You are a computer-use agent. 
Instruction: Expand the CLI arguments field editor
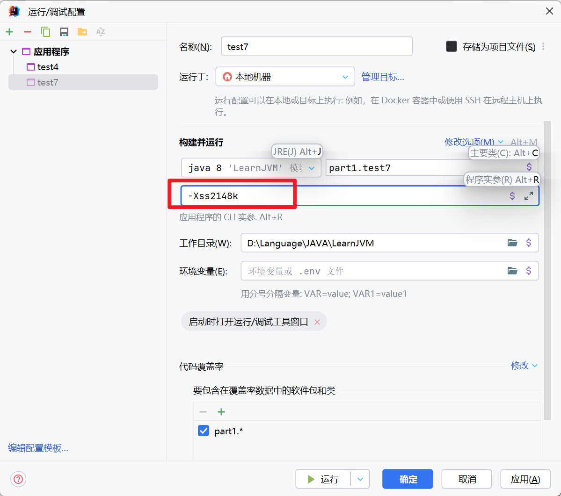click(x=529, y=195)
